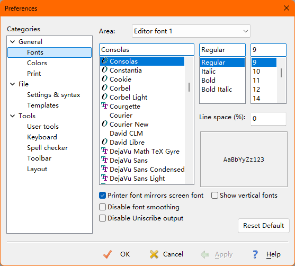This screenshot has height=266, width=295.
Task: Open the Toolbar category
Action: [x=39, y=158]
